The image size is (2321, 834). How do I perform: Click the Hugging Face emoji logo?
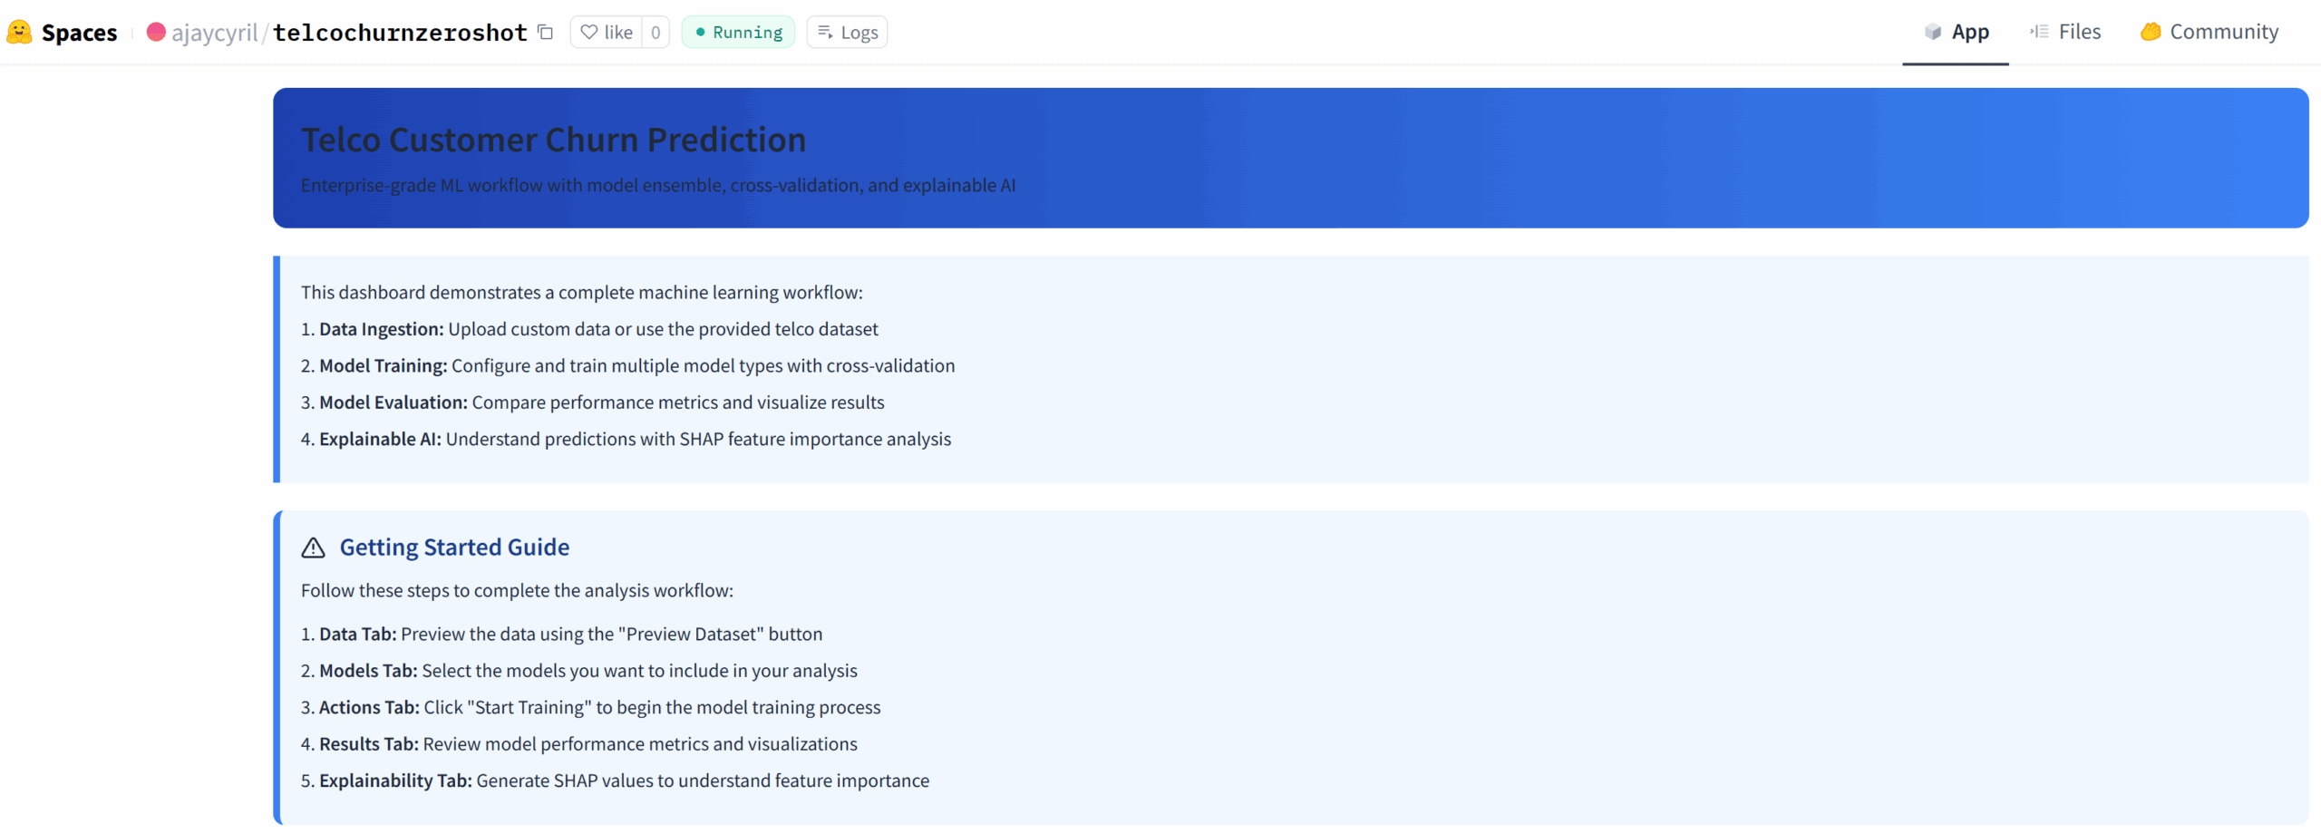(20, 32)
